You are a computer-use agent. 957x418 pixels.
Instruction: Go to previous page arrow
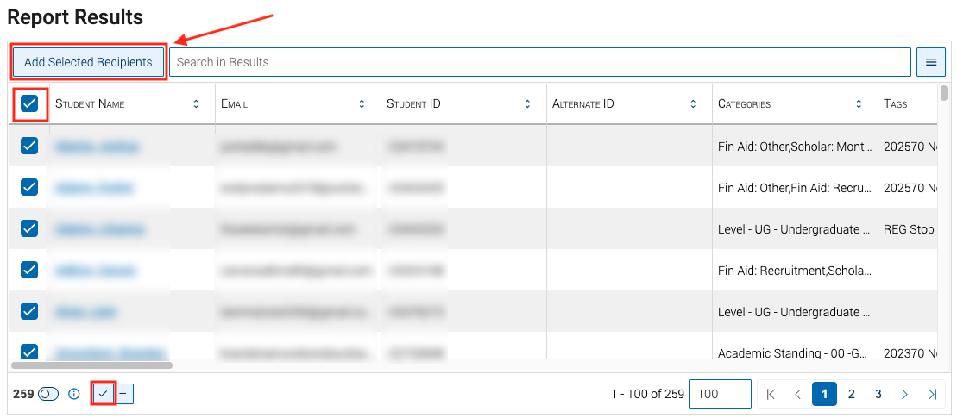(x=797, y=394)
